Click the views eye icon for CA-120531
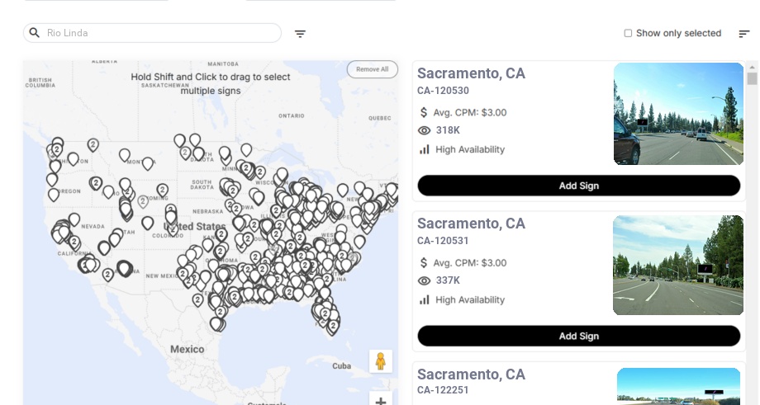 (x=425, y=280)
